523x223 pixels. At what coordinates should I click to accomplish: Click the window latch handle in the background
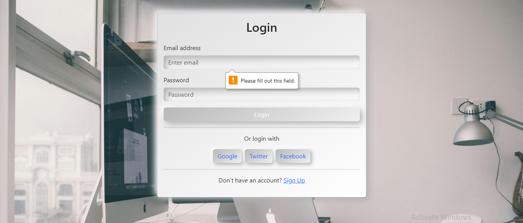[x=76, y=57]
